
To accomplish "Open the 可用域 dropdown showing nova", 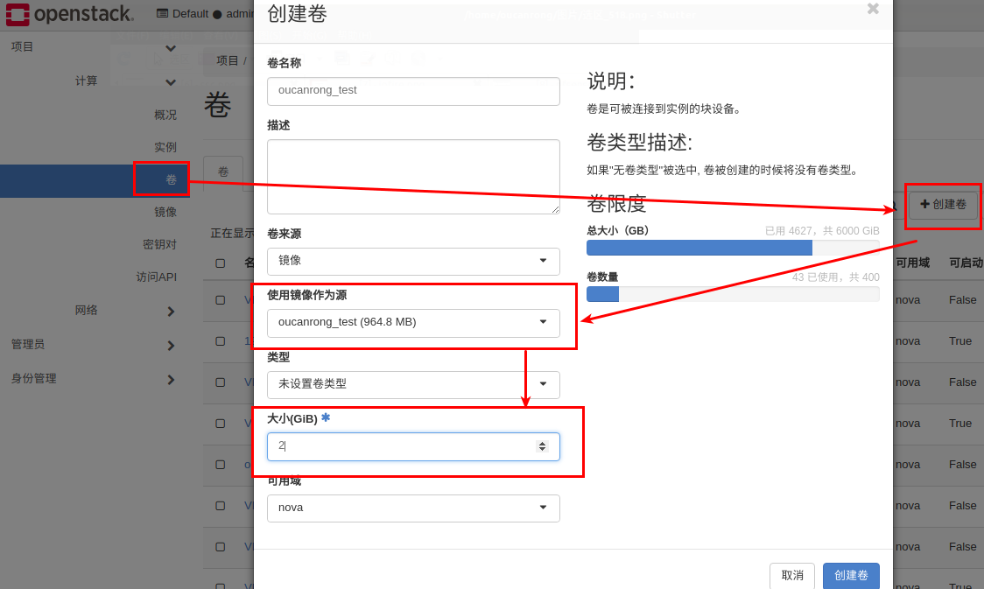I will tap(413, 508).
